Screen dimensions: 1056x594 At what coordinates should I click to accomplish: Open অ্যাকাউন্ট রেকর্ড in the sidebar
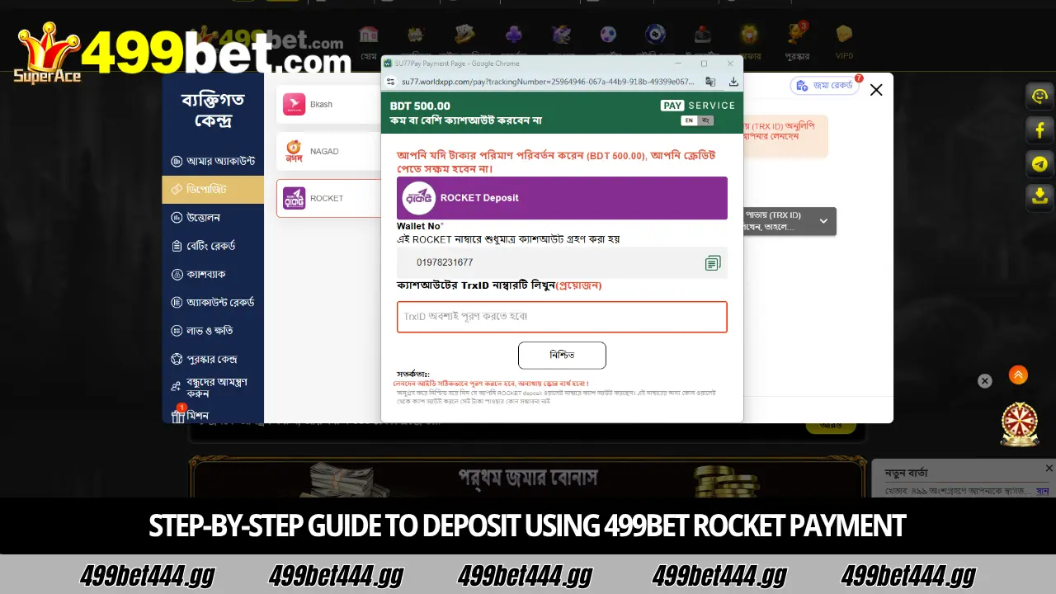(213, 302)
